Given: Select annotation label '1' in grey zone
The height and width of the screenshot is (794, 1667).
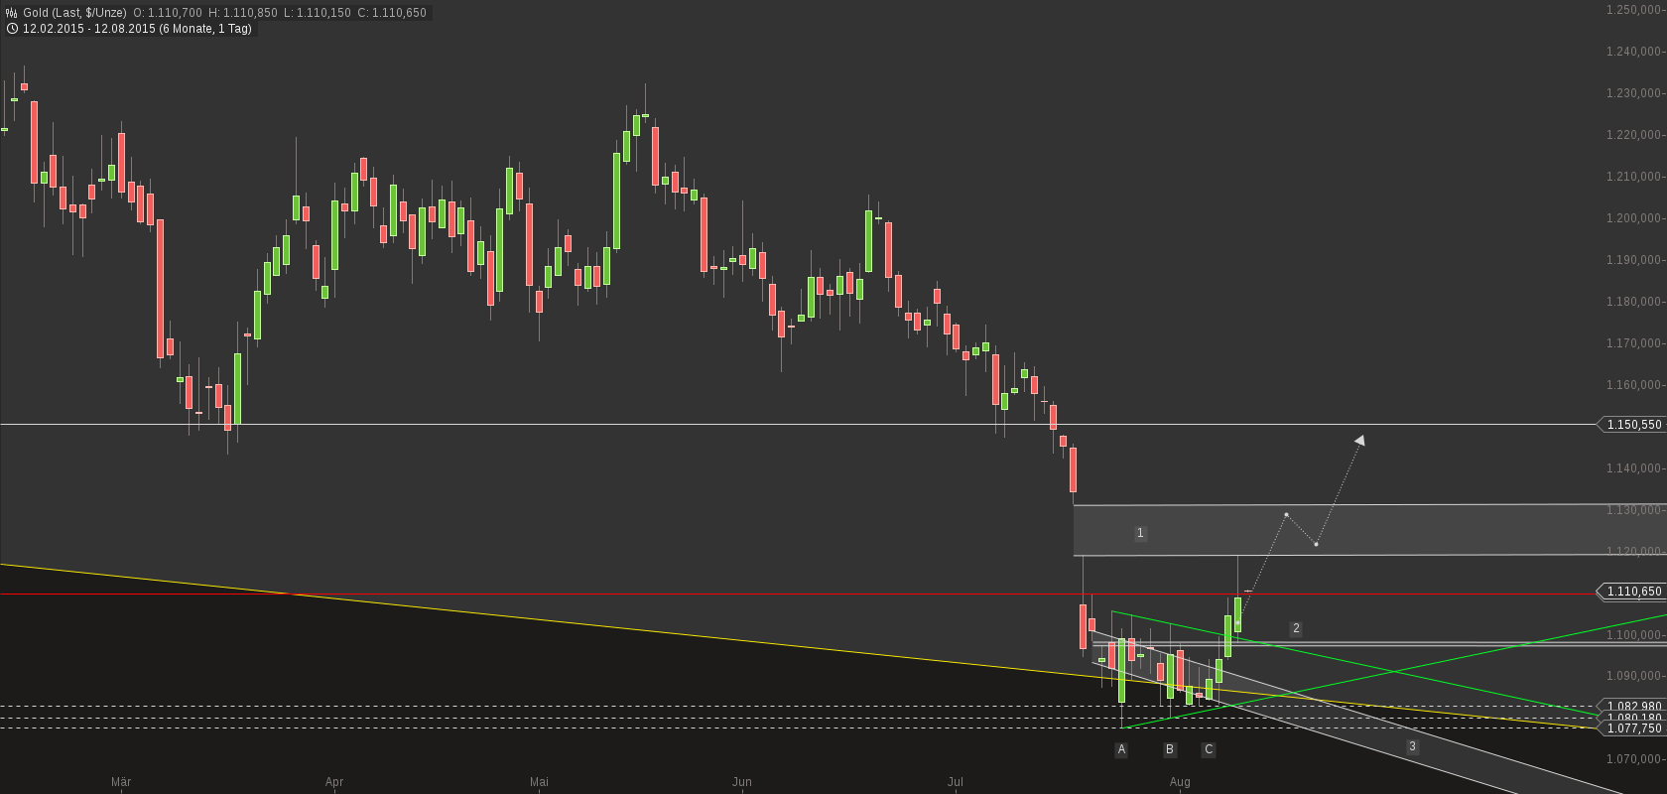Looking at the screenshot, I should (1140, 533).
